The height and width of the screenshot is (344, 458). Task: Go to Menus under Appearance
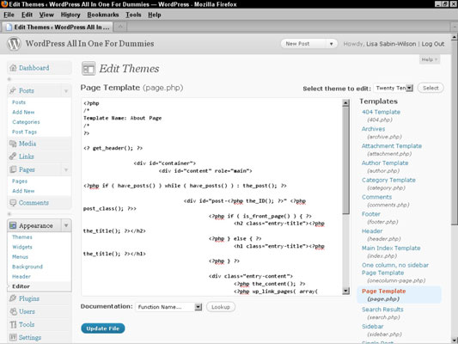point(20,257)
